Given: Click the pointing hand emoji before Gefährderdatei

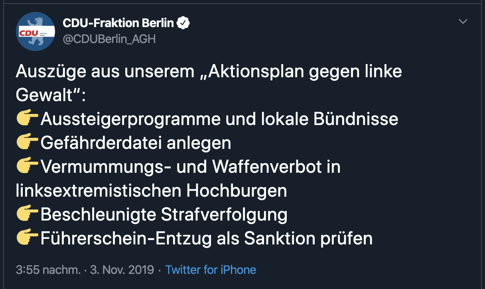Looking at the screenshot, I should (27, 143).
